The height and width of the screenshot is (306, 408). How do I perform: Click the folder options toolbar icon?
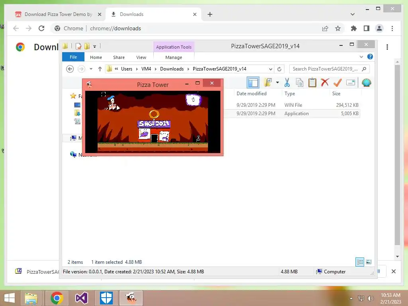click(268, 82)
